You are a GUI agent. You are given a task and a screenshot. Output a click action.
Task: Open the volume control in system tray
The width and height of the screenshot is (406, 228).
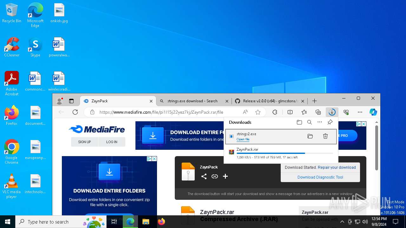point(365,222)
